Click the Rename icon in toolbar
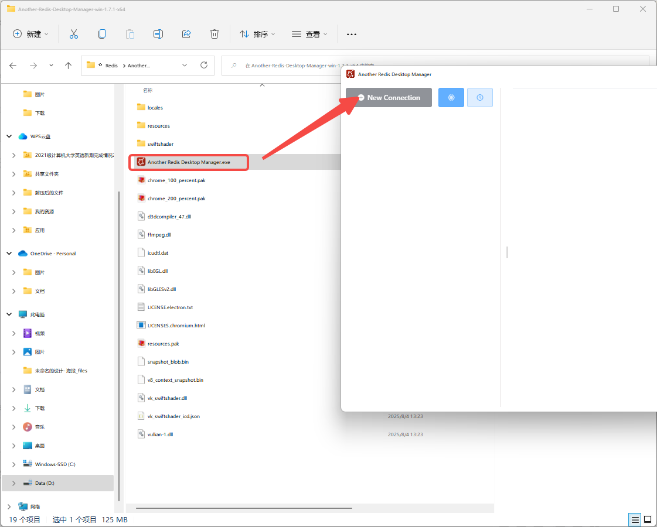This screenshot has width=657, height=527. pyautogui.click(x=158, y=35)
